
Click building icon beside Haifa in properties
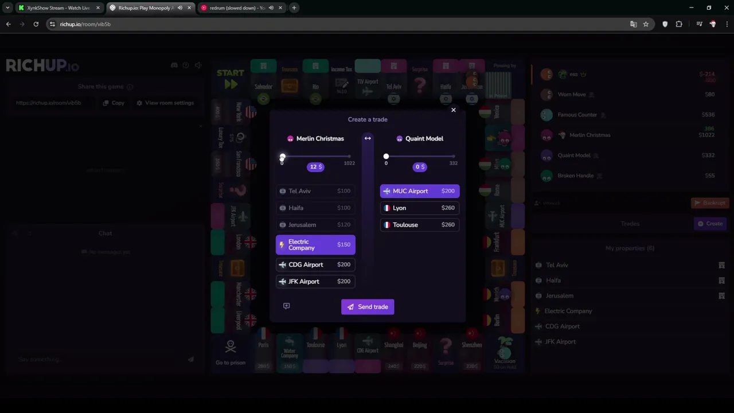(x=721, y=280)
